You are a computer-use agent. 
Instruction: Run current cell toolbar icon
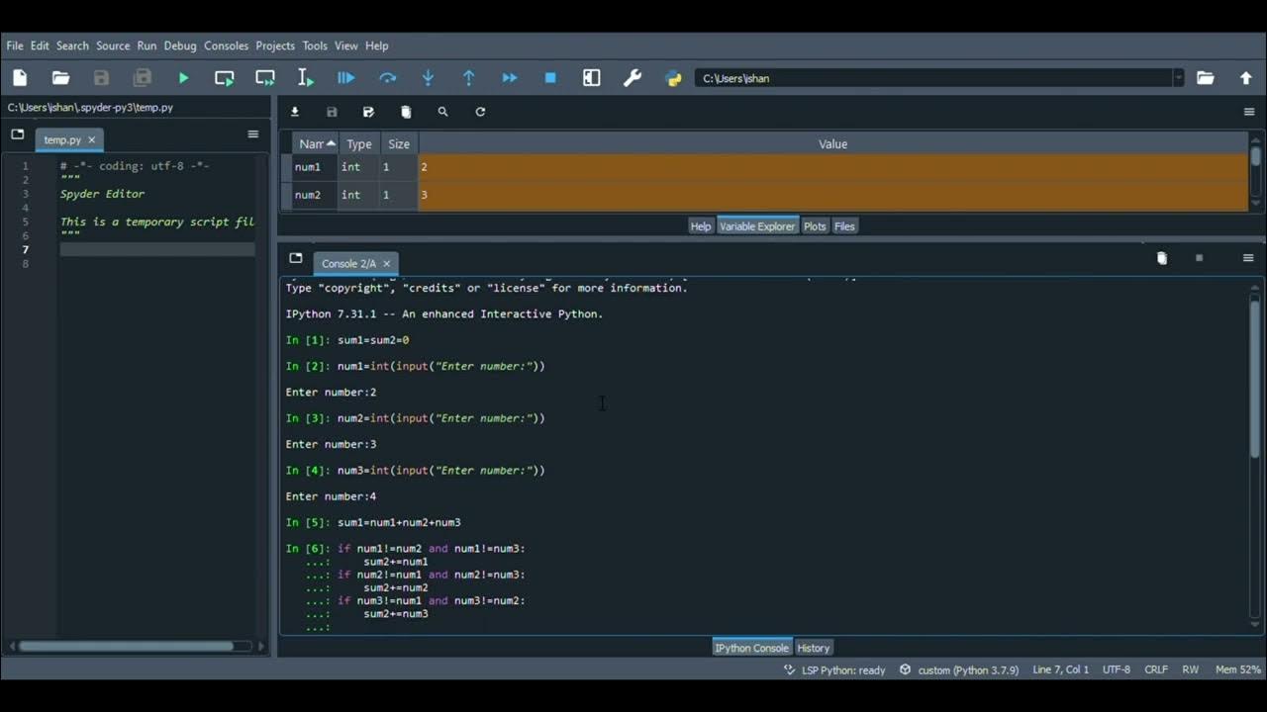click(225, 78)
